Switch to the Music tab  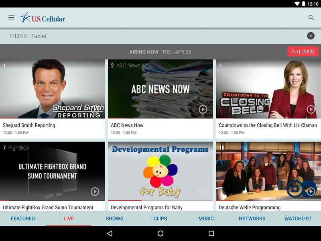(x=206, y=219)
